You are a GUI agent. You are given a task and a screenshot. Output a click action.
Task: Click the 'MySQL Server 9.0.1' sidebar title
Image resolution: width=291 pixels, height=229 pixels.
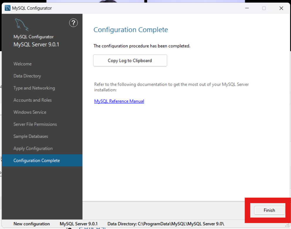coord(36,45)
